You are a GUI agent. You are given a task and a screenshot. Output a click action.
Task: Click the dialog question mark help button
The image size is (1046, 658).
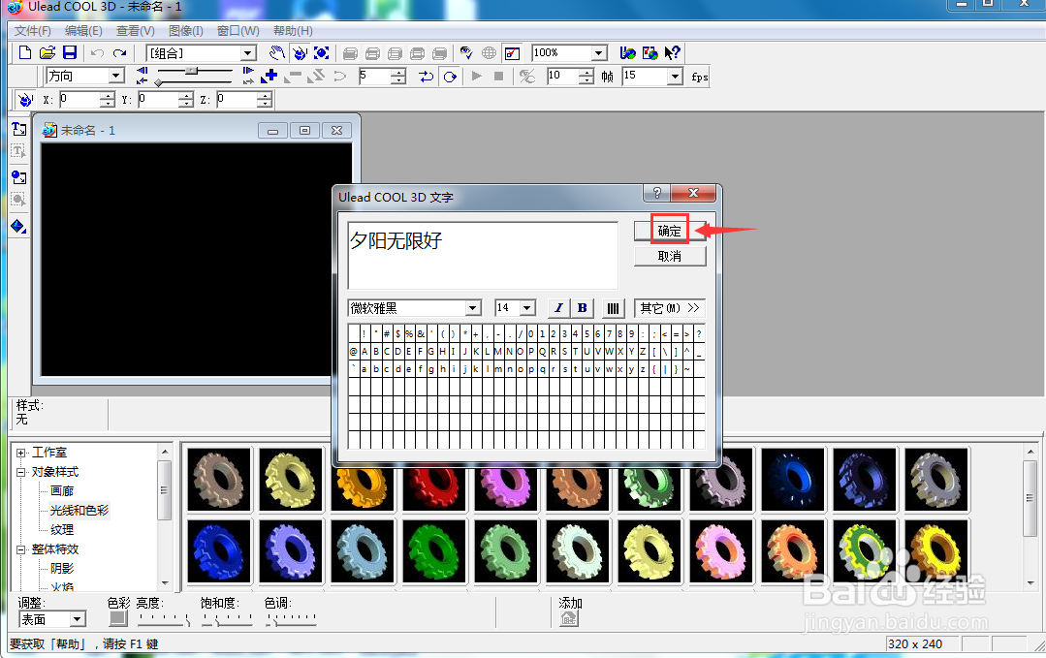(657, 193)
